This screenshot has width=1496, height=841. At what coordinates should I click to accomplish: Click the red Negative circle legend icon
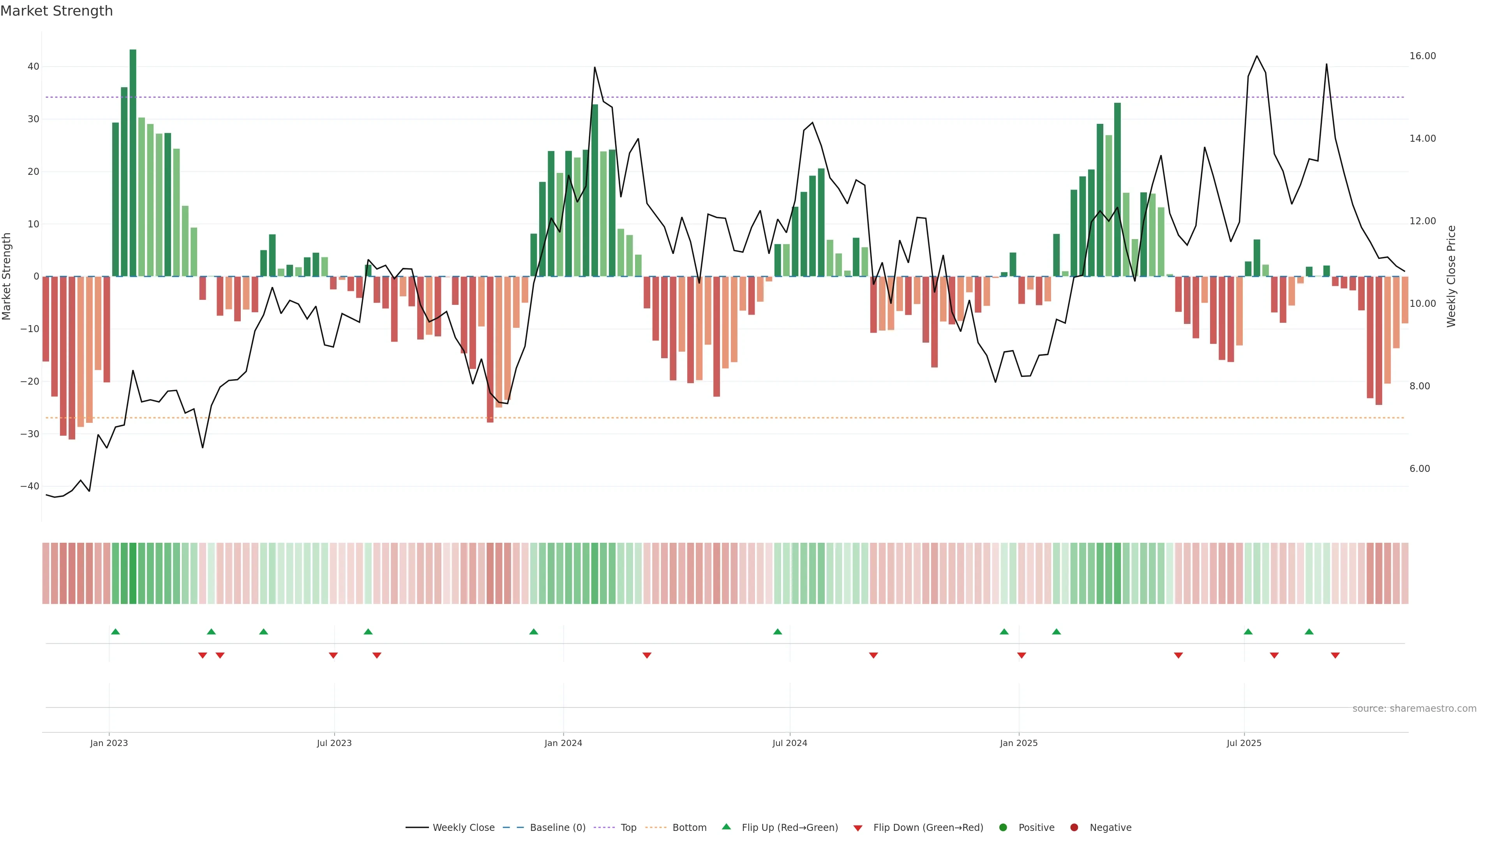(x=1074, y=828)
